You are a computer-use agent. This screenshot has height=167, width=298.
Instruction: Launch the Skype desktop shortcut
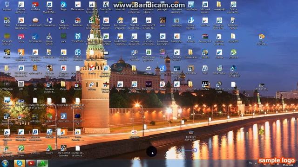[63, 6]
